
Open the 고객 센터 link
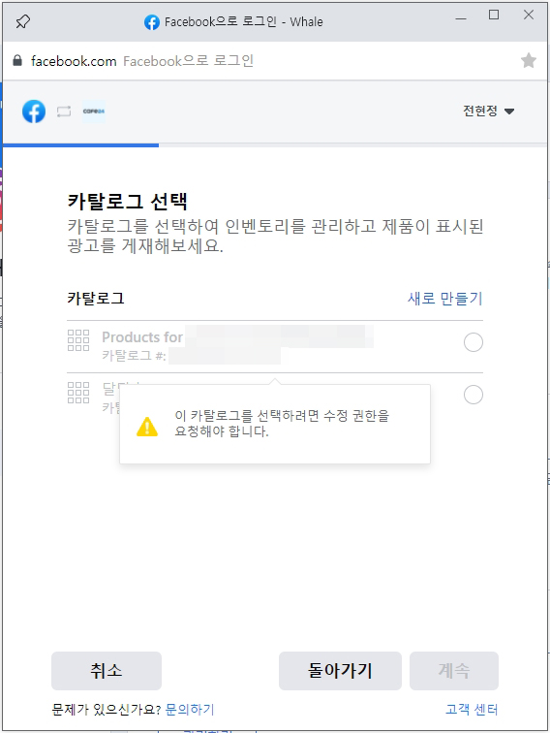[x=472, y=709]
